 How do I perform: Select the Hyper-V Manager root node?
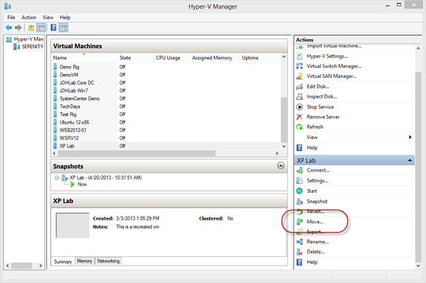tap(29, 39)
